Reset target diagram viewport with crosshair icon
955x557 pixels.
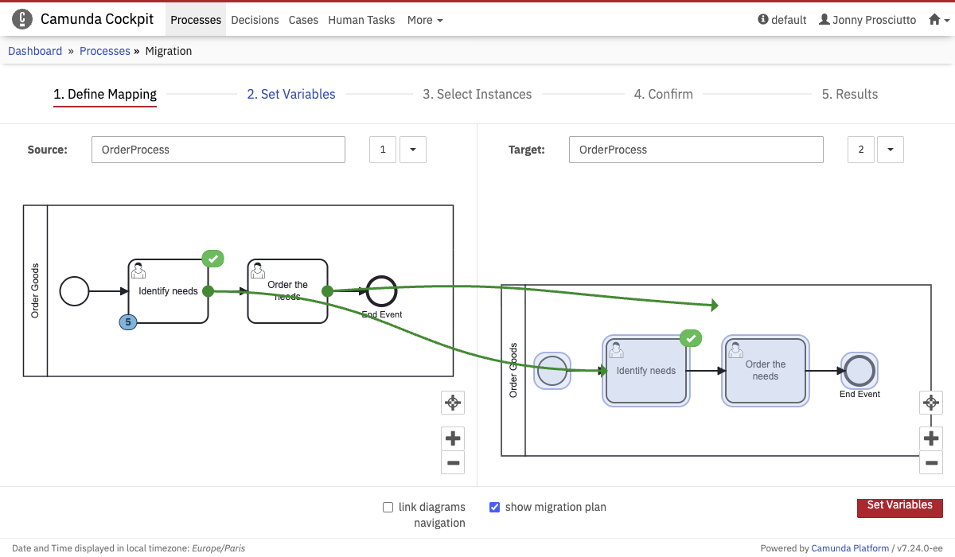[930, 403]
